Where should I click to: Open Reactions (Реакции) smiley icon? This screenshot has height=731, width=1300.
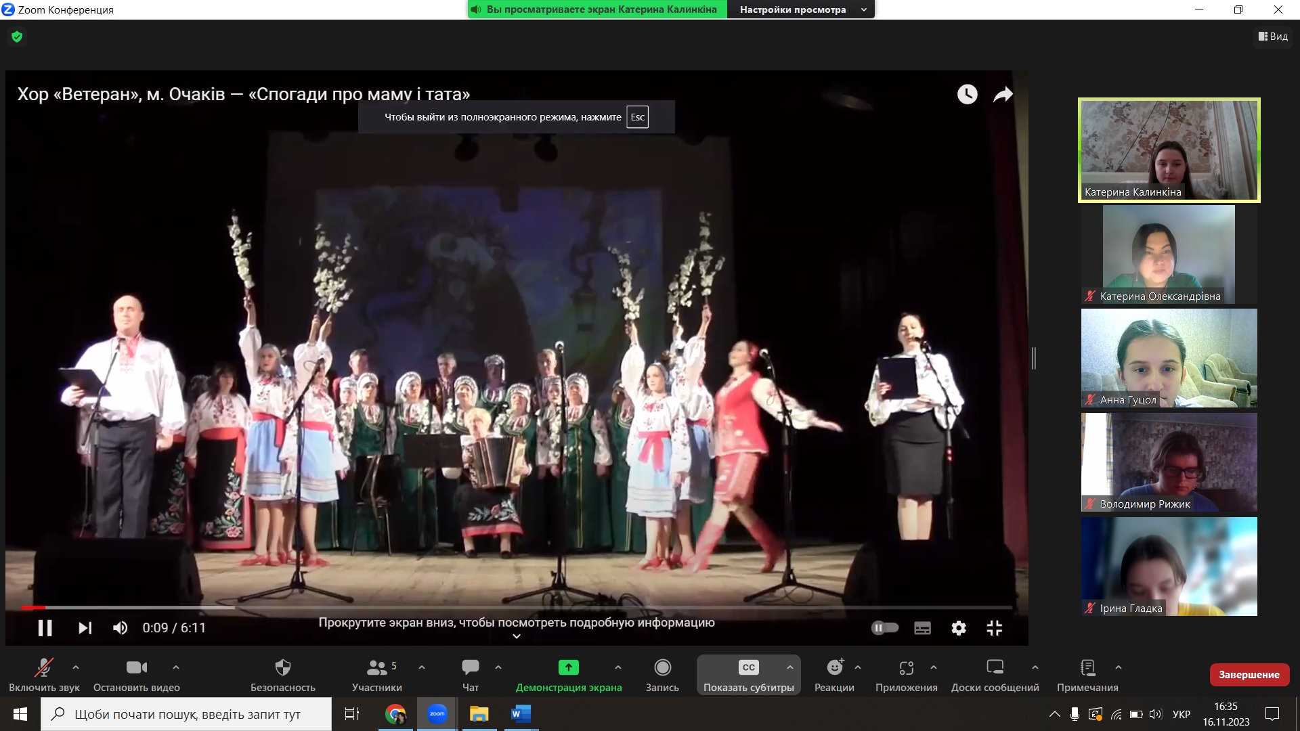pos(835,668)
